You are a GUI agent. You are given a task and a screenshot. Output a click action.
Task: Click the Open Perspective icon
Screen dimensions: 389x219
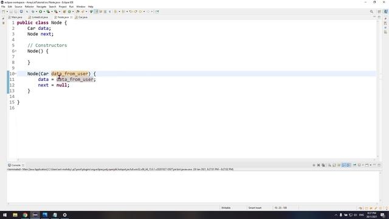tap(379, 12)
